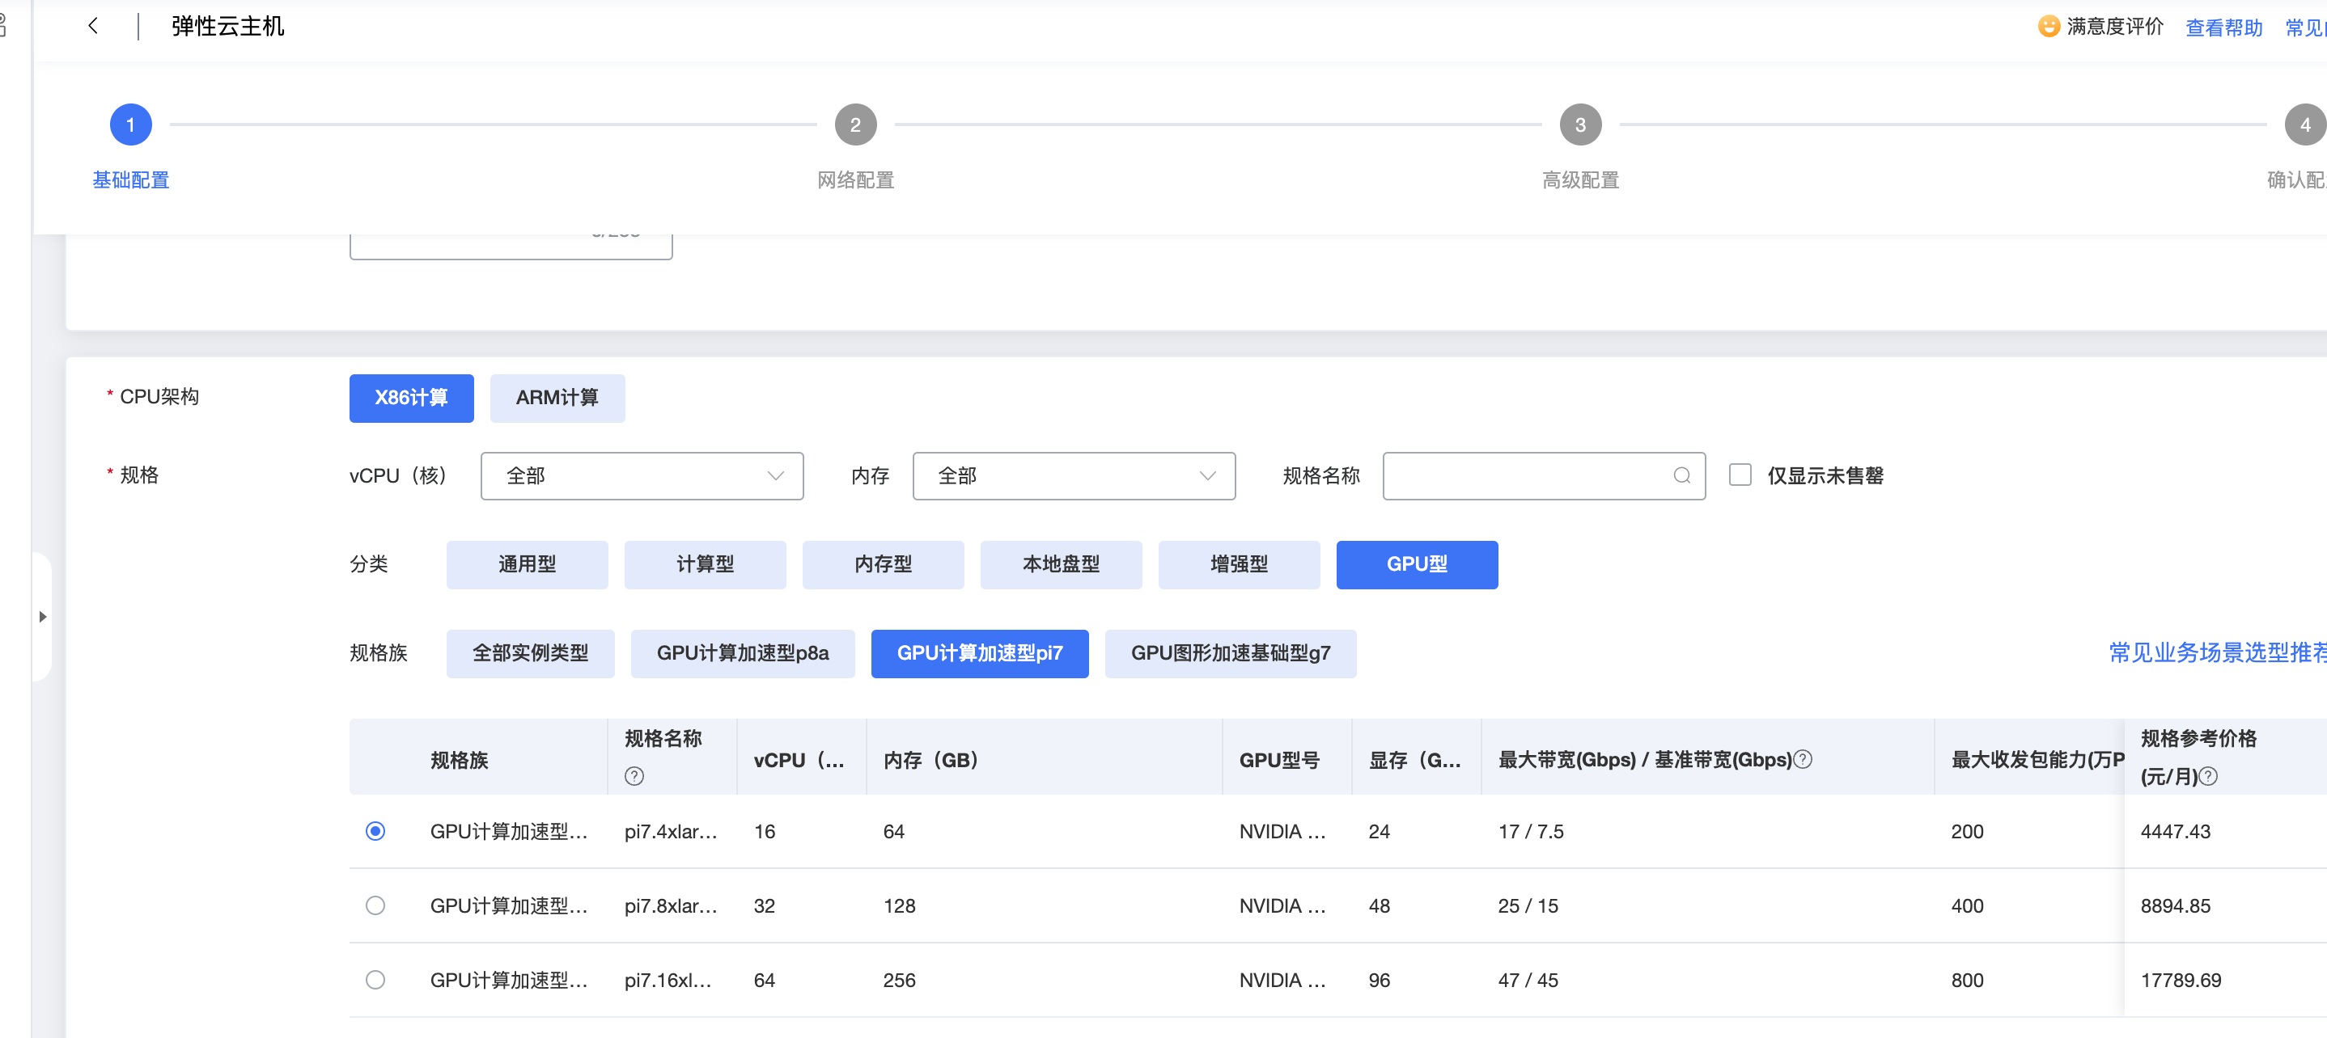Click the bandwidth cell 25 / 15
This screenshot has width=2327, height=1038.
(1528, 905)
